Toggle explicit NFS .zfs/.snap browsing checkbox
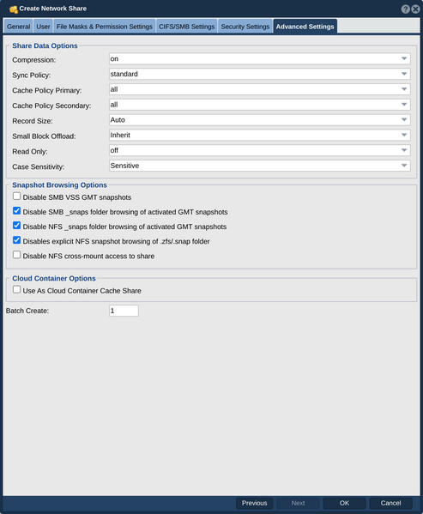The image size is (423, 514). pos(16,240)
